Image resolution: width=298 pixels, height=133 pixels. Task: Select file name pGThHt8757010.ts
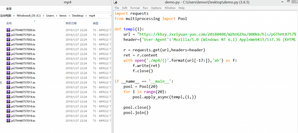click(23, 78)
